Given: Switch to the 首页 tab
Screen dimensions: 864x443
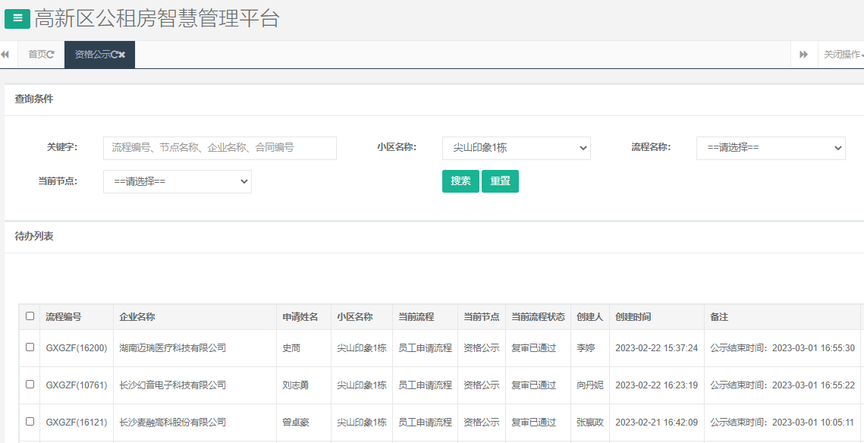Looking at the screenshot, I should click(36, 54).
